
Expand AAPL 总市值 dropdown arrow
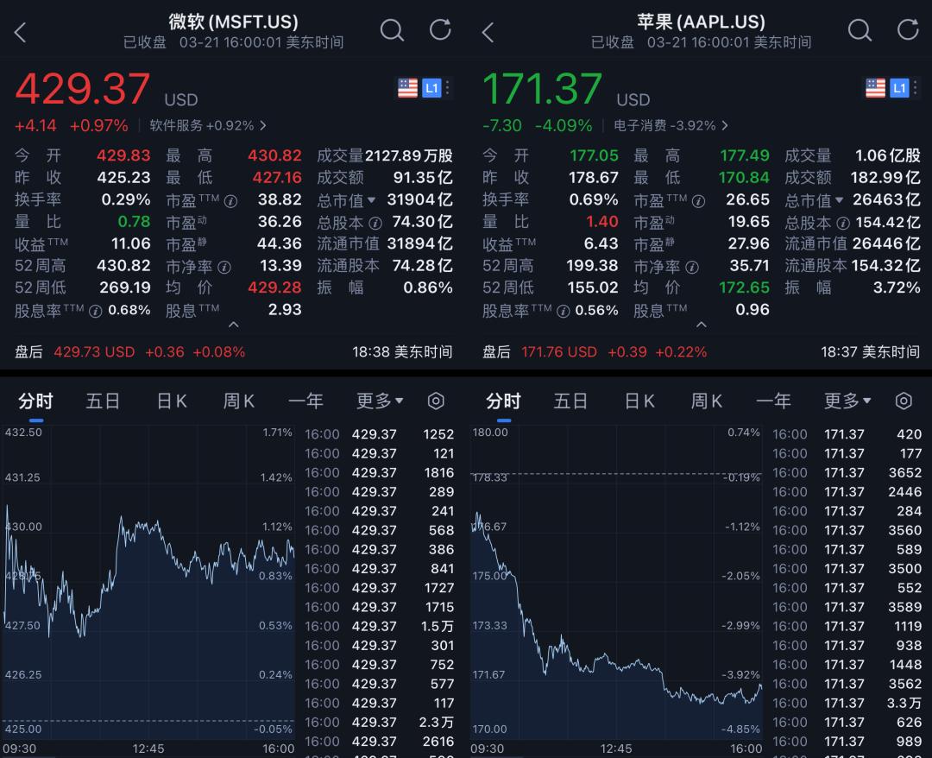click(840, 200)
